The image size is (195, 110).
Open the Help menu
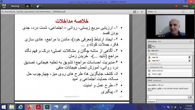pos(186,6)
